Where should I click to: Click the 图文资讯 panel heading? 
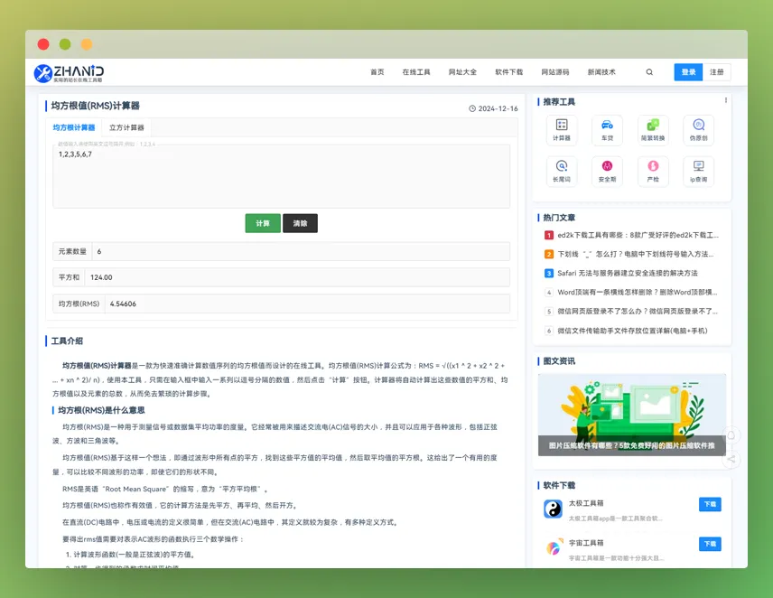coord(559,361)
